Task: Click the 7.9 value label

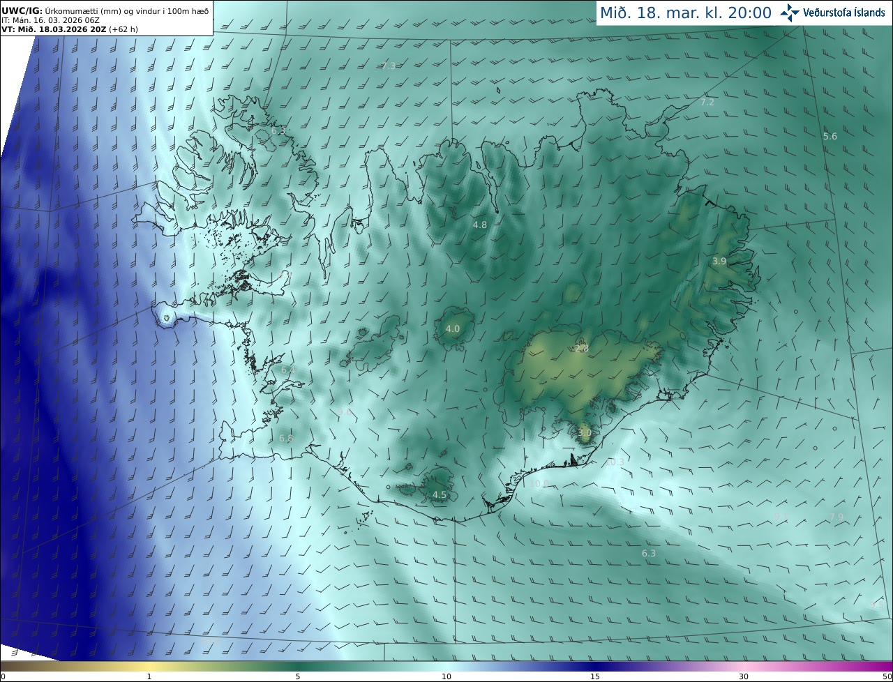Action: [836, 517]
